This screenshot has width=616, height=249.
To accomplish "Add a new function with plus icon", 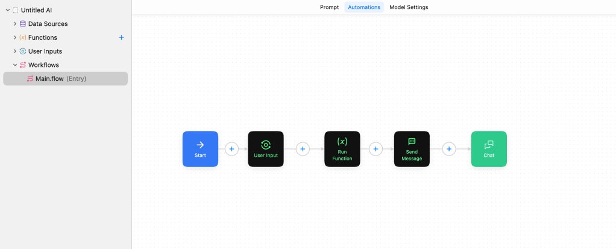I will point(121,37).
